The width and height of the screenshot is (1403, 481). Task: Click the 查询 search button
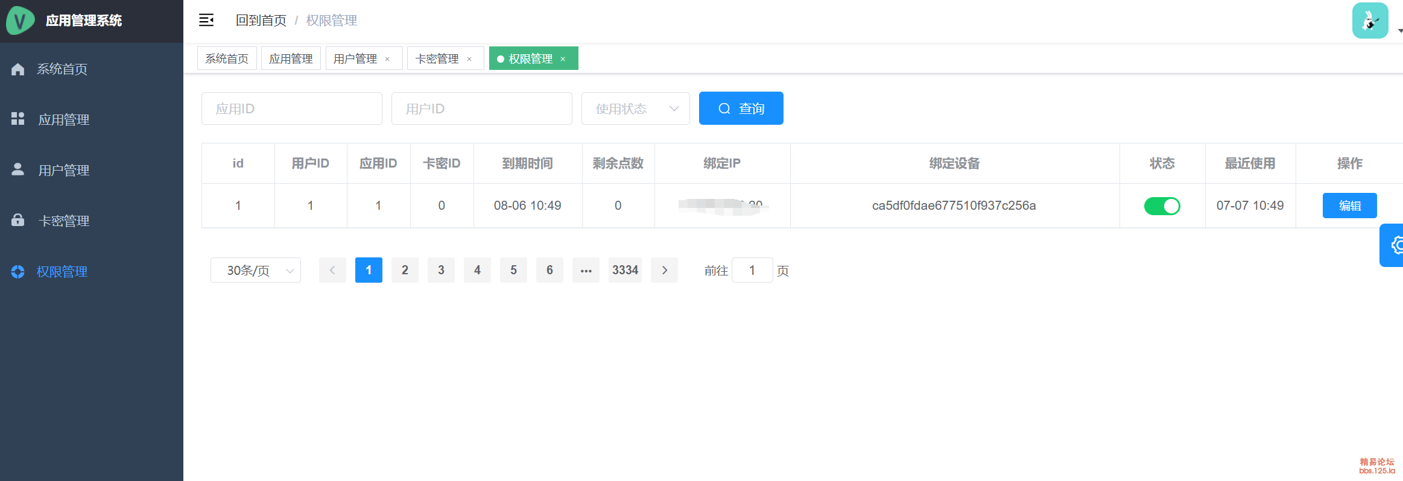coord(741,108)
